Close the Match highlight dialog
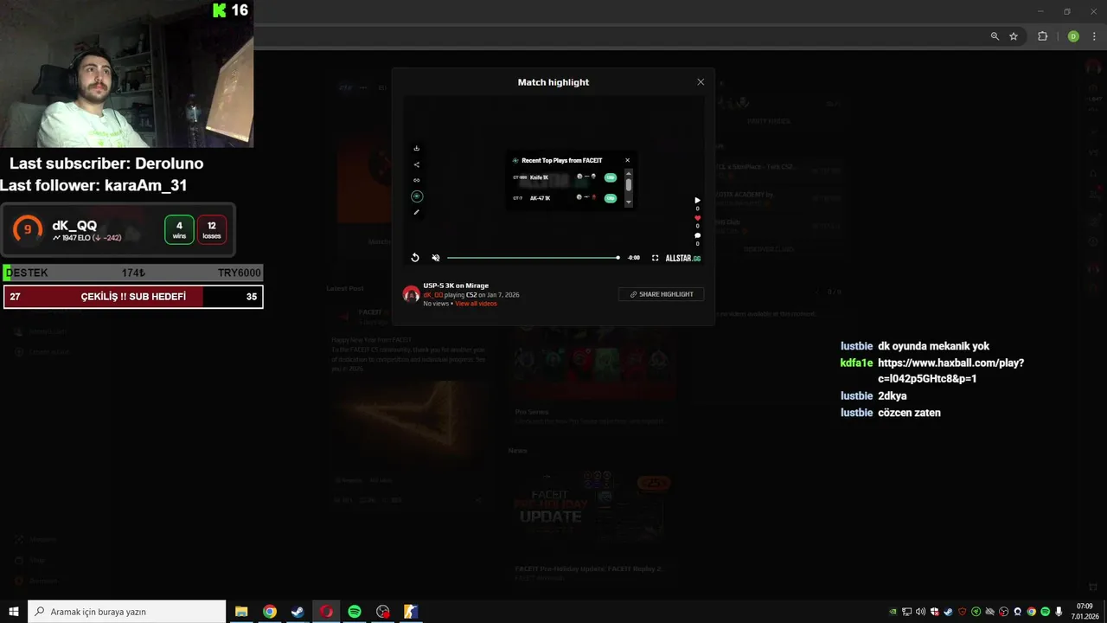Image resolution: width=1107 pixels, height=623 pixels. (x=701, y=82)
